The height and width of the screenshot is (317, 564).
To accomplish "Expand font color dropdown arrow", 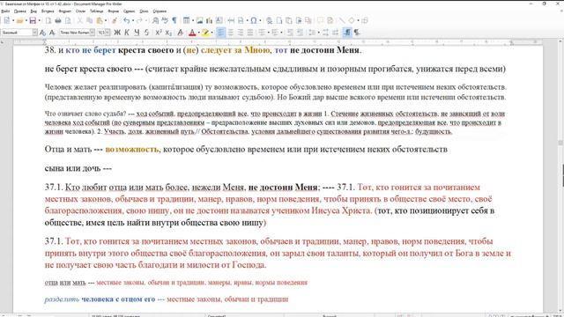I will 198,33.
